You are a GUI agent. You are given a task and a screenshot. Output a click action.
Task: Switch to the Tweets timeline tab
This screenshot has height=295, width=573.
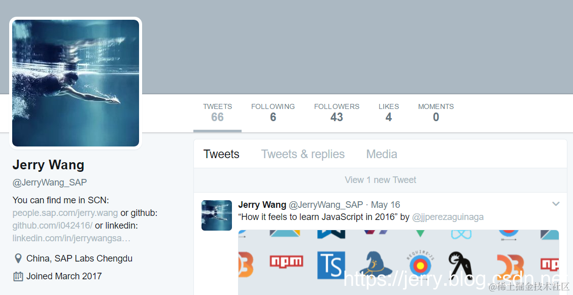[221, 154]
